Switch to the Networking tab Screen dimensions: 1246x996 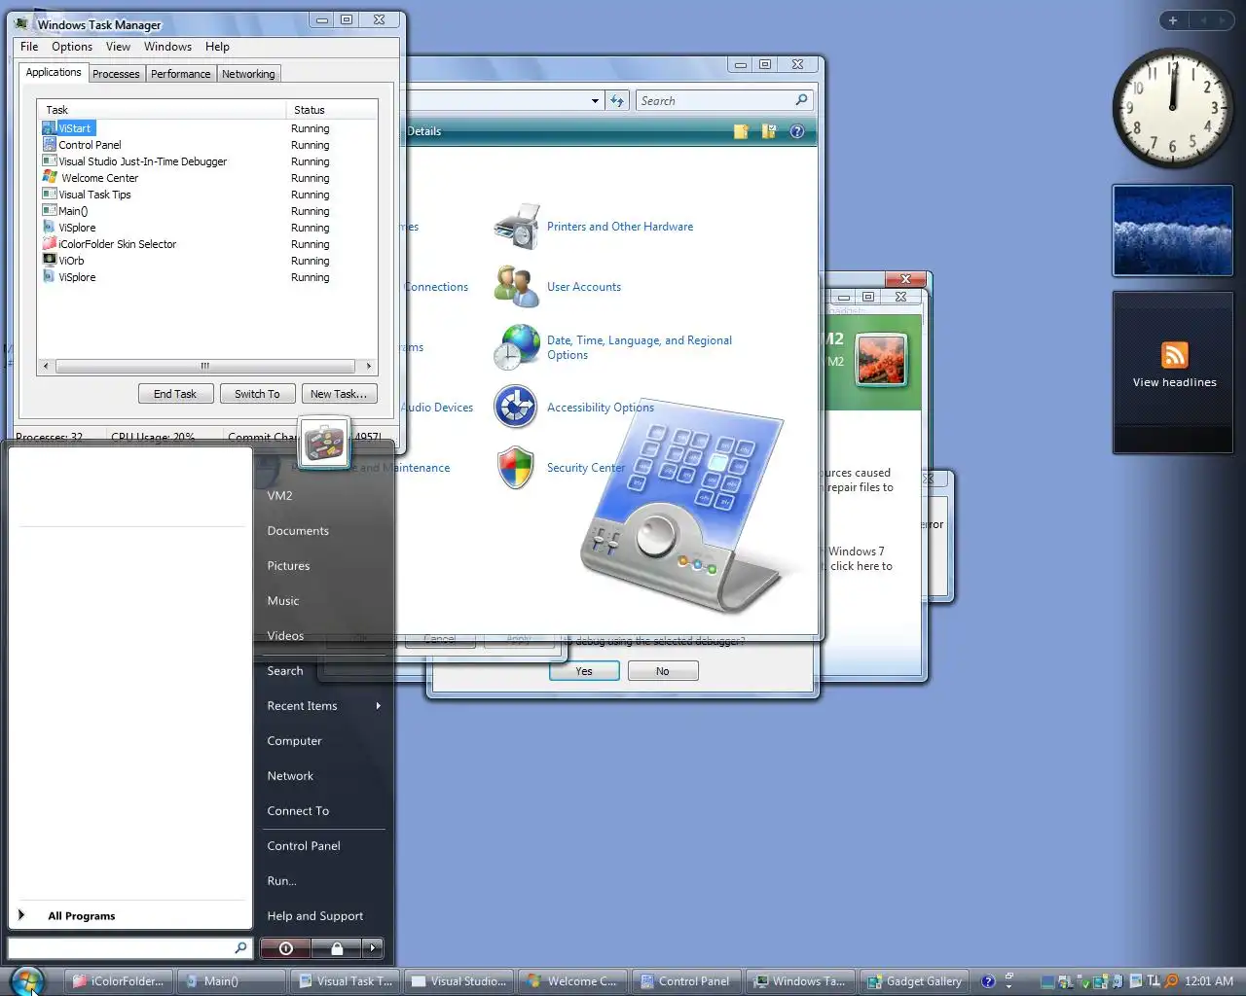point(248,74)
